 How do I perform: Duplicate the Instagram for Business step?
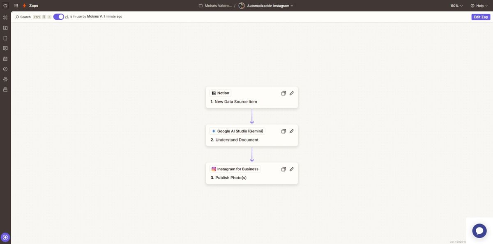[283, 169]
